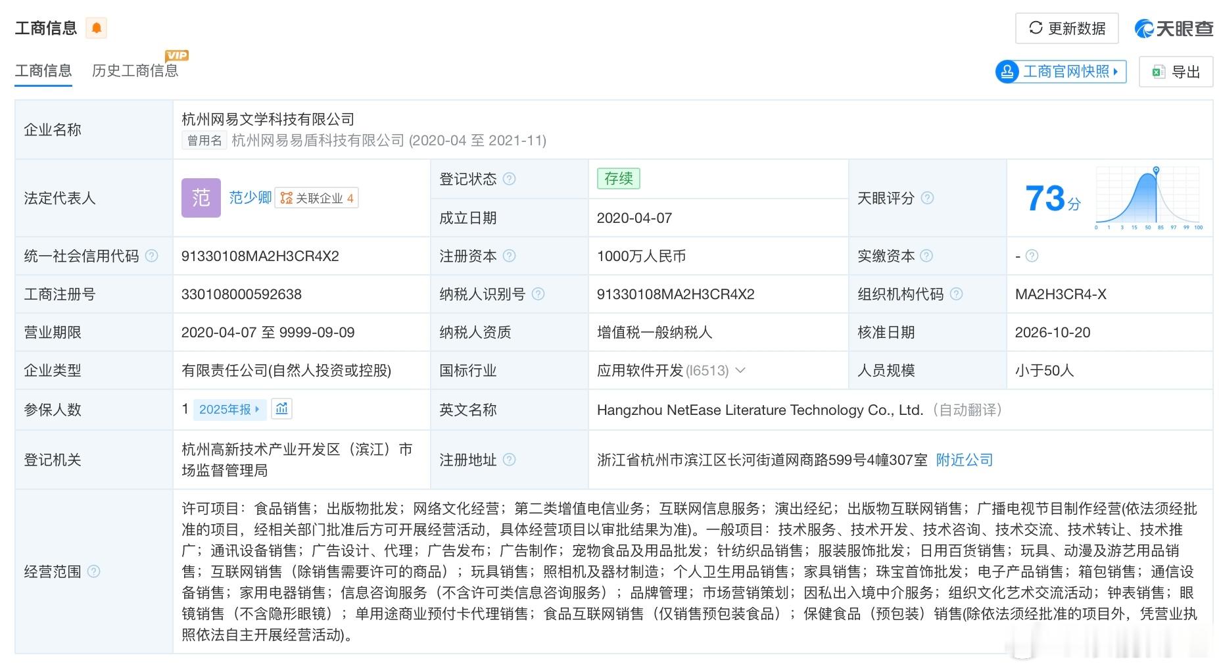Open 附近公司 nearby companies link
This screenshot has height=672, width=1219.
pyautogui.click(x=964, y=460)
